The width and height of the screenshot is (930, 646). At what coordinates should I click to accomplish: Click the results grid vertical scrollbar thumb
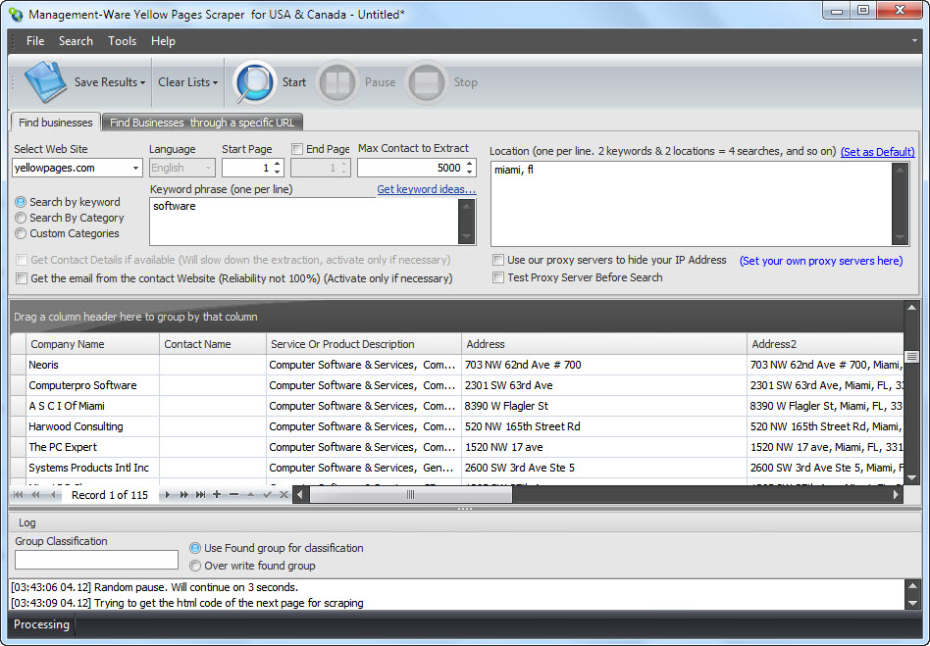(911, 357)
